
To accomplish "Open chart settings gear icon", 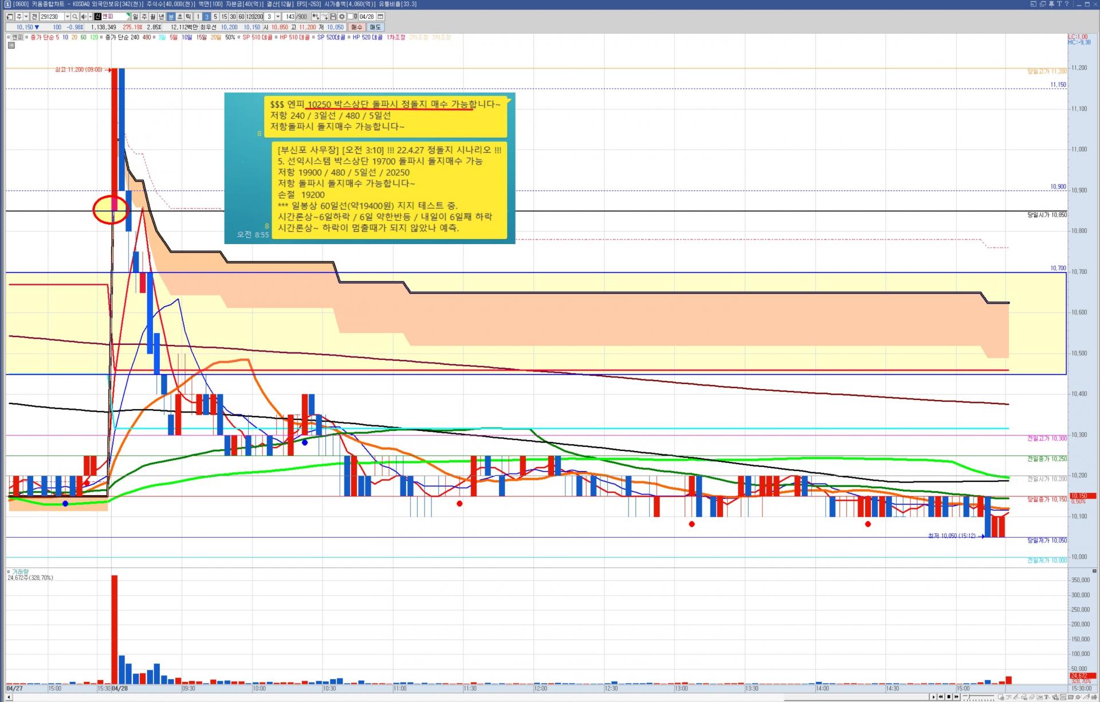I will coord(341,17).
